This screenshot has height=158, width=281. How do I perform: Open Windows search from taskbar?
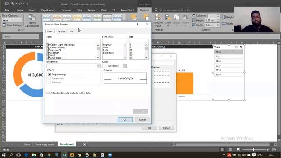click(x=11, y=155)
